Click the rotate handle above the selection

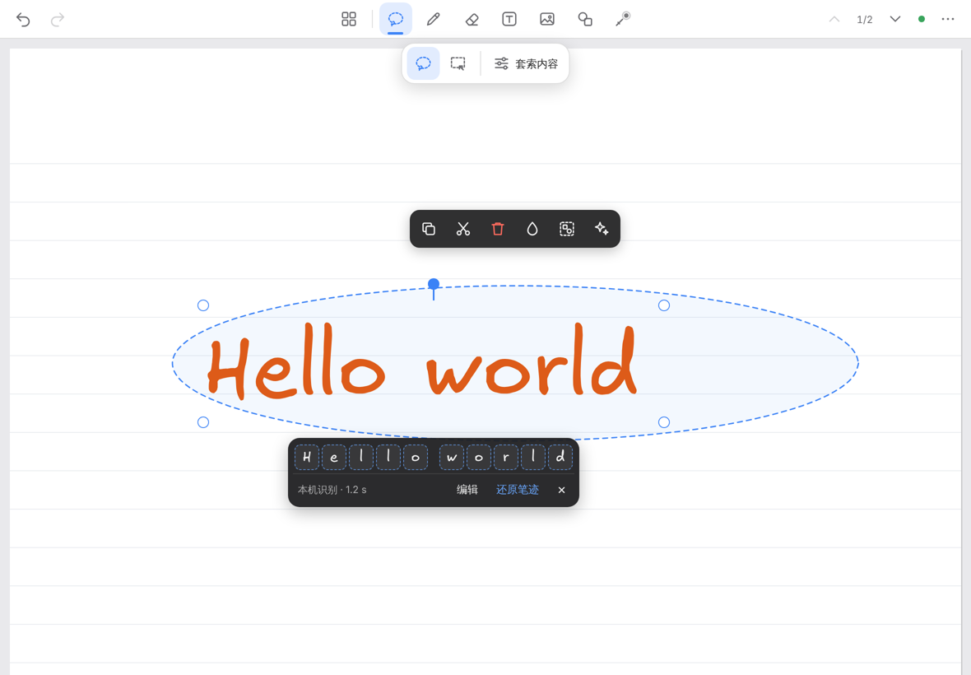coord(434,284)
